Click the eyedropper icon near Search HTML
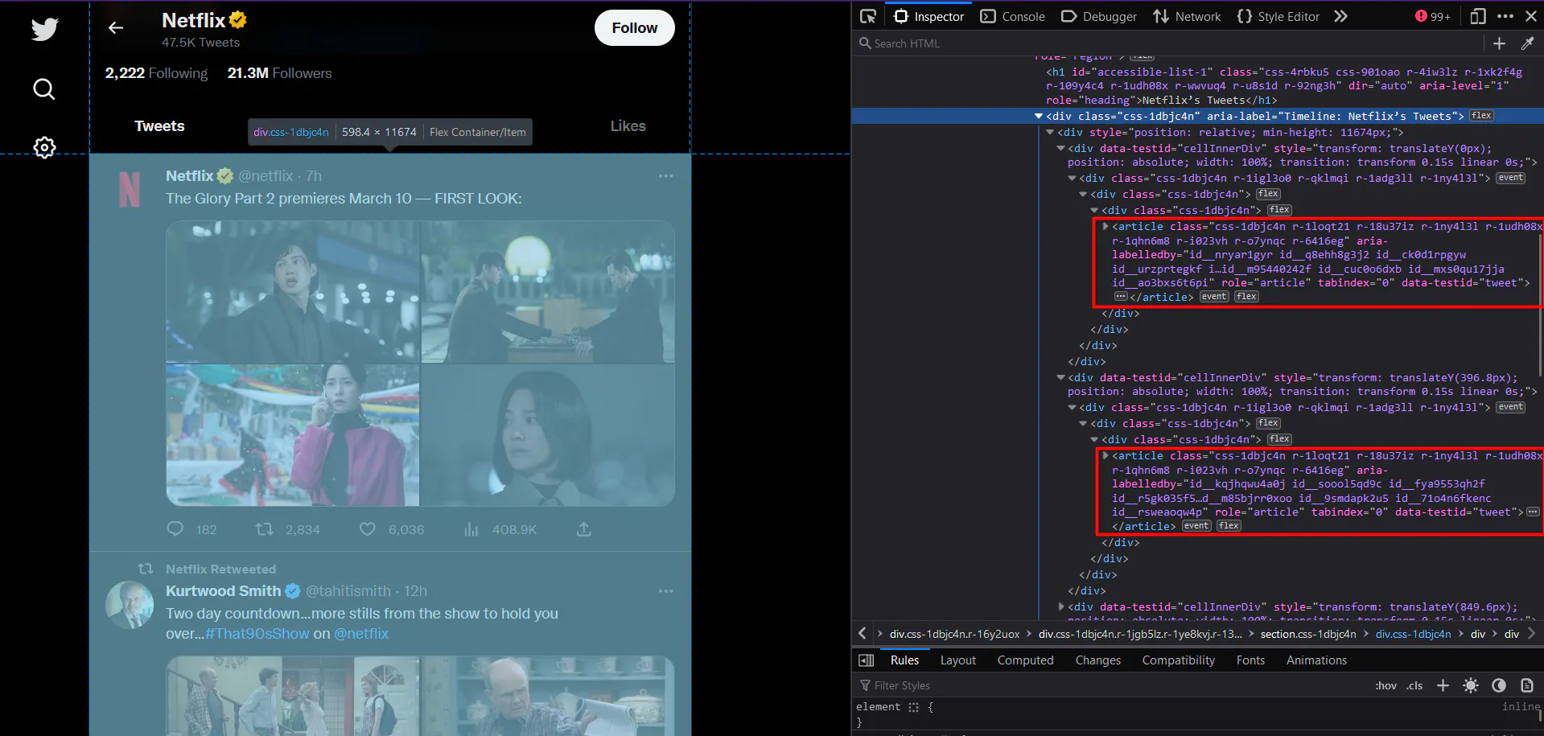 pyautogui.click(x=1528, y=43)
